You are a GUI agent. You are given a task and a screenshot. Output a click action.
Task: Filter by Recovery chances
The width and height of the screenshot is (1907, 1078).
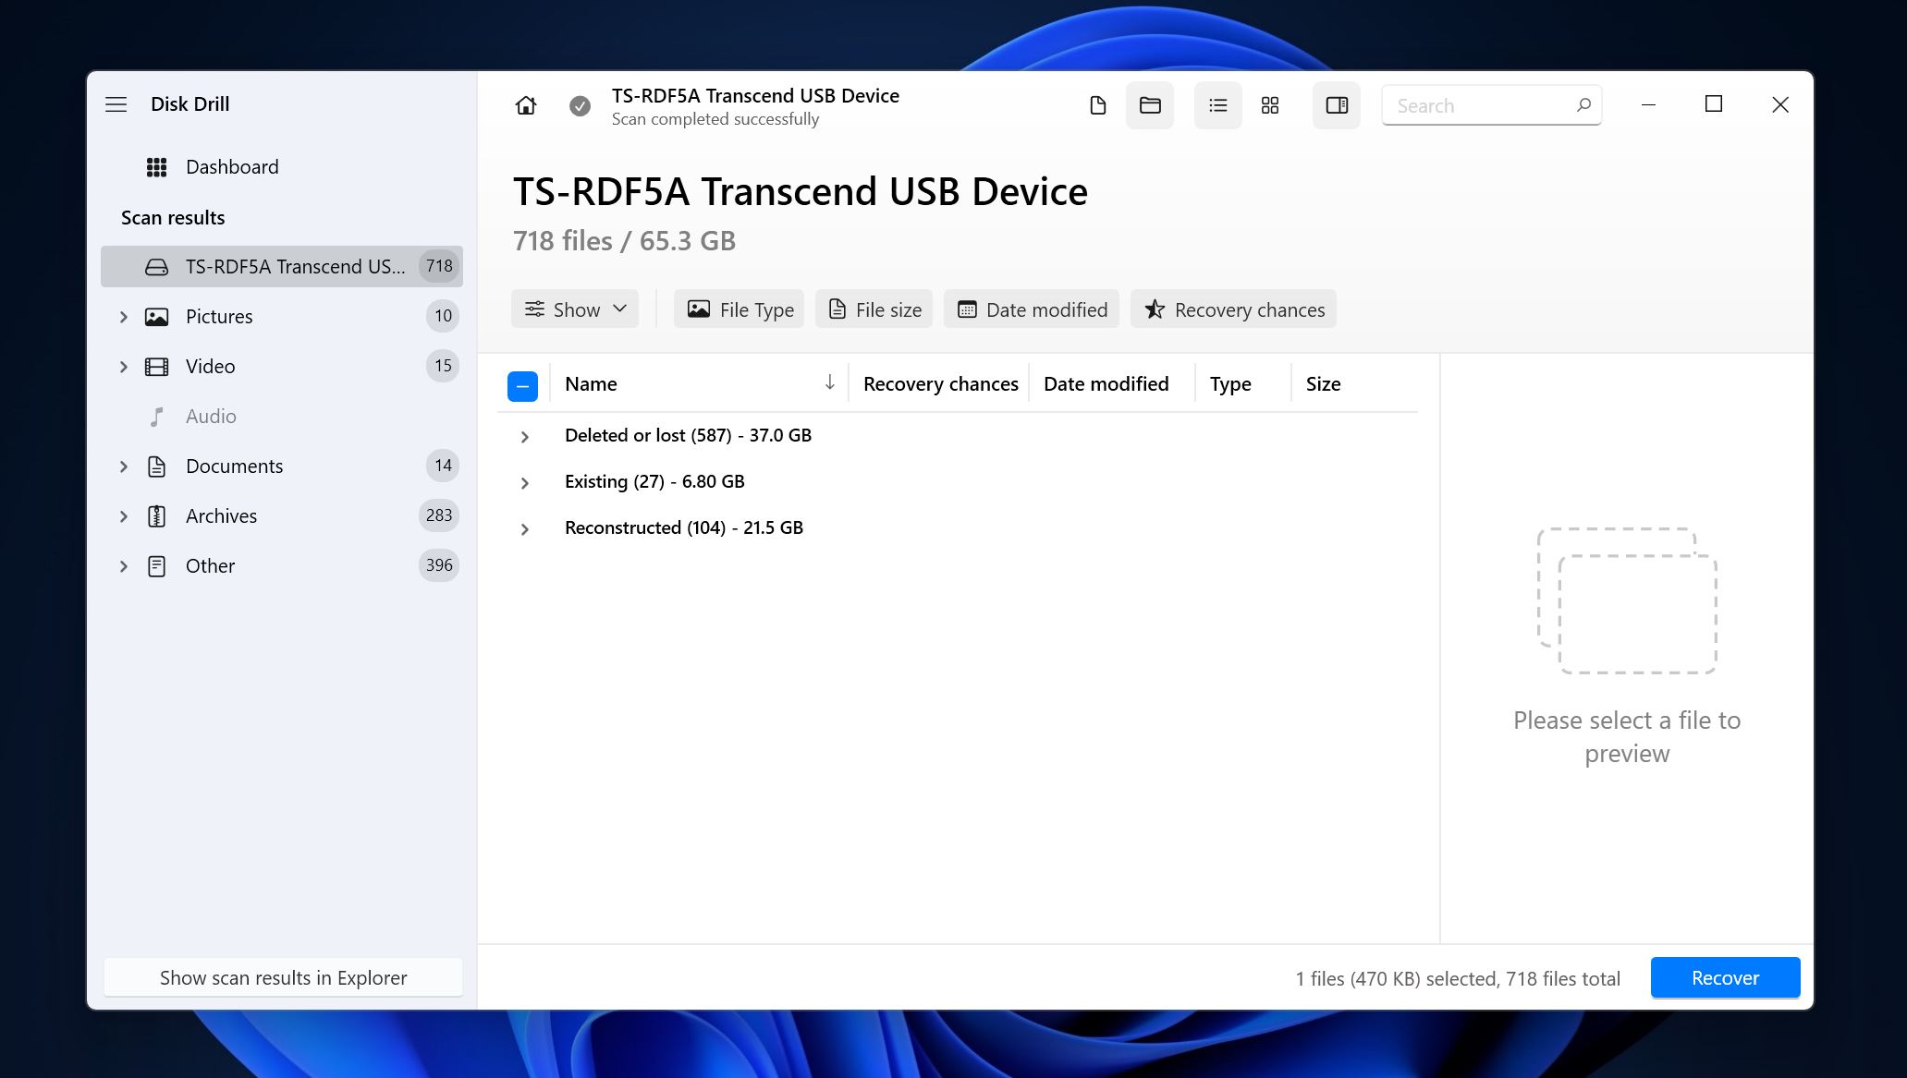1234,309
